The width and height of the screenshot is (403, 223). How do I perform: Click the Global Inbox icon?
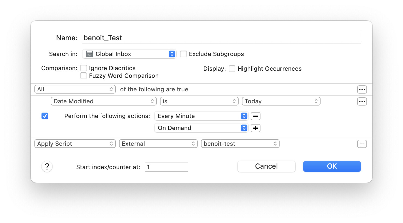[90, 54]
